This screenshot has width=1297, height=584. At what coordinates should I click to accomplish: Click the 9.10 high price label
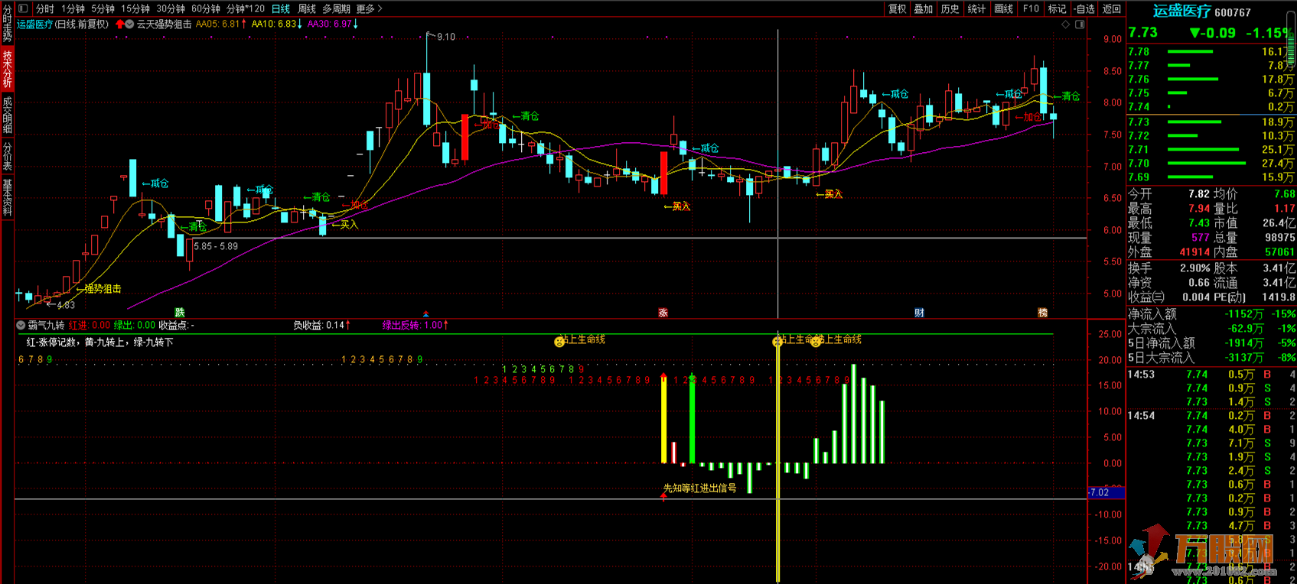pyautogui.click(x=446, y=37)
